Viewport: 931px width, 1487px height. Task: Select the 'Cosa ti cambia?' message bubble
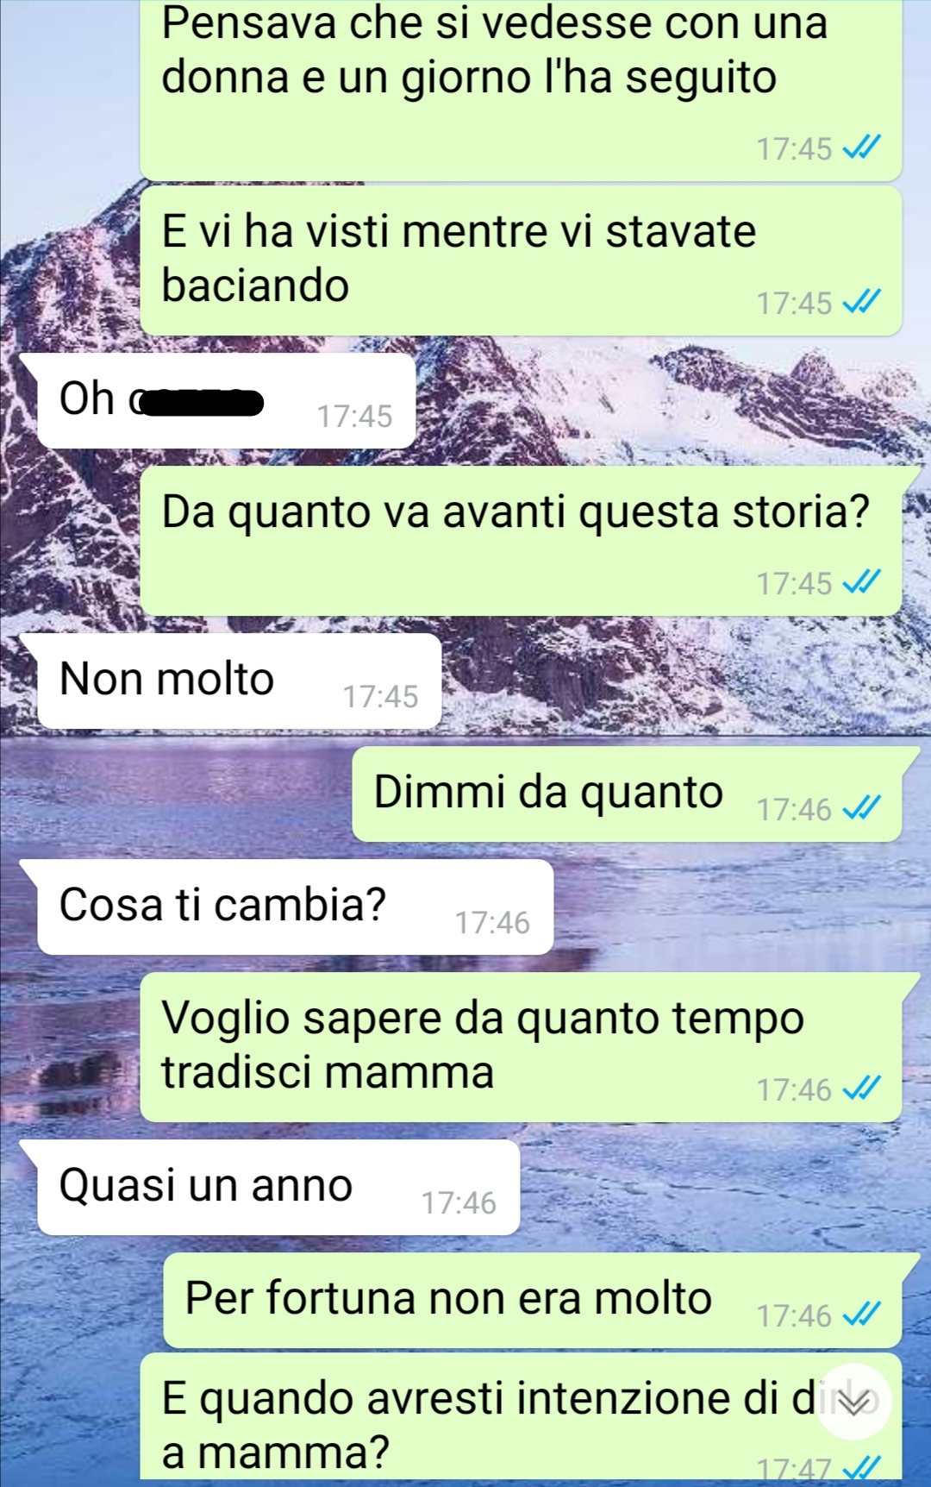295,907
